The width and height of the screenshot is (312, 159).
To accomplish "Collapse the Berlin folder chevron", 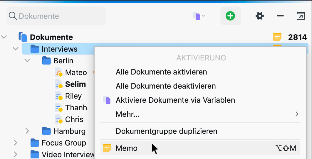I will (x=27, y=60).
